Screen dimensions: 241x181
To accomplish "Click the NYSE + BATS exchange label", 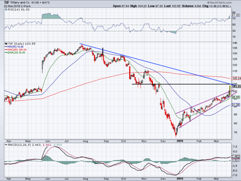I will tap(40, 3).
